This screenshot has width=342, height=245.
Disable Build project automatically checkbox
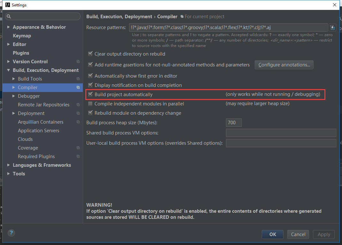(x=90, y=95)
